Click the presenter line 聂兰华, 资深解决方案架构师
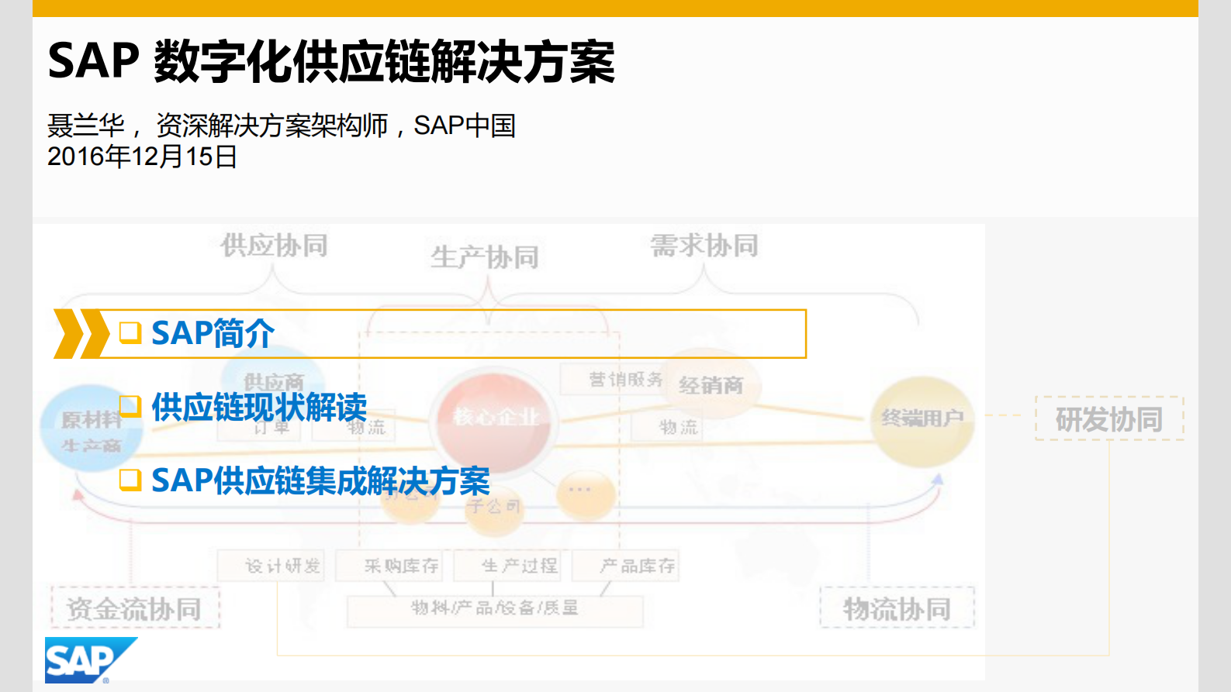1231x692 pixels. point(282,125)
